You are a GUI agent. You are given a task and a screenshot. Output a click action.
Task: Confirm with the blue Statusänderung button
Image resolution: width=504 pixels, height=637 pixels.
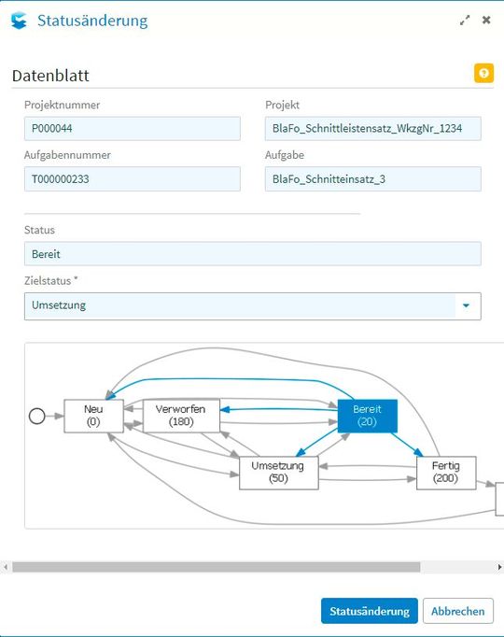pos(369,611)
